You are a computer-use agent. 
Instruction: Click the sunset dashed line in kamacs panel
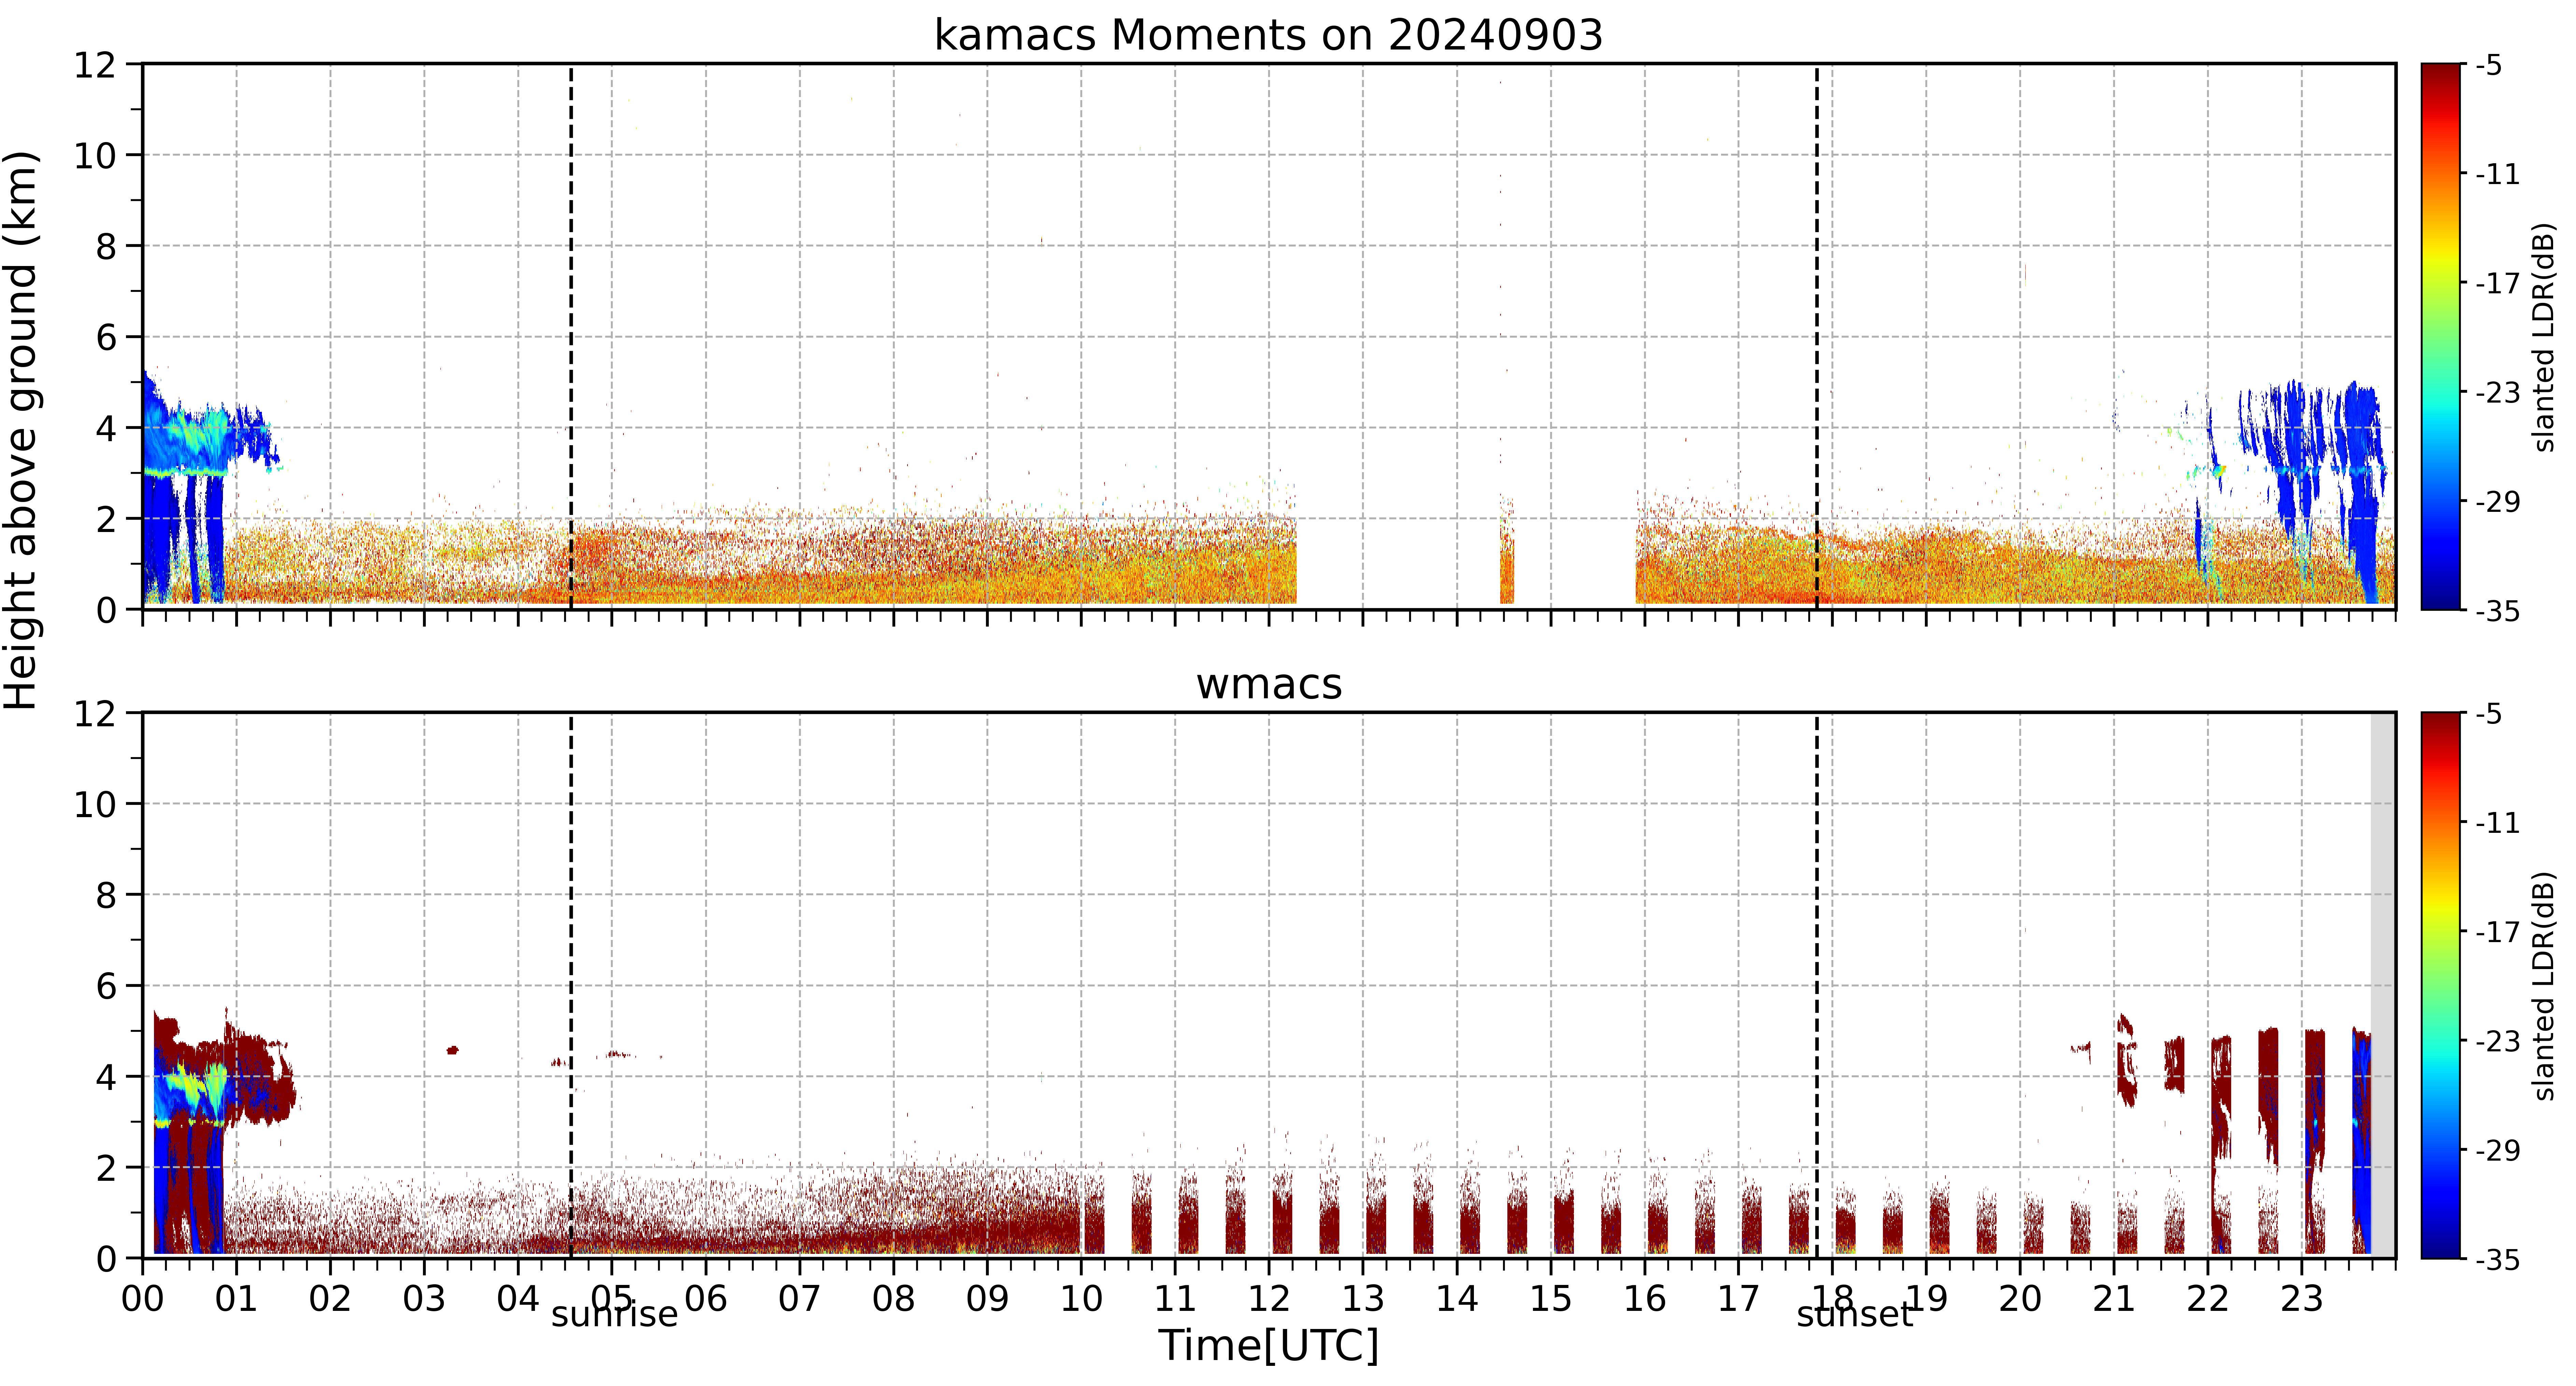1817,337
